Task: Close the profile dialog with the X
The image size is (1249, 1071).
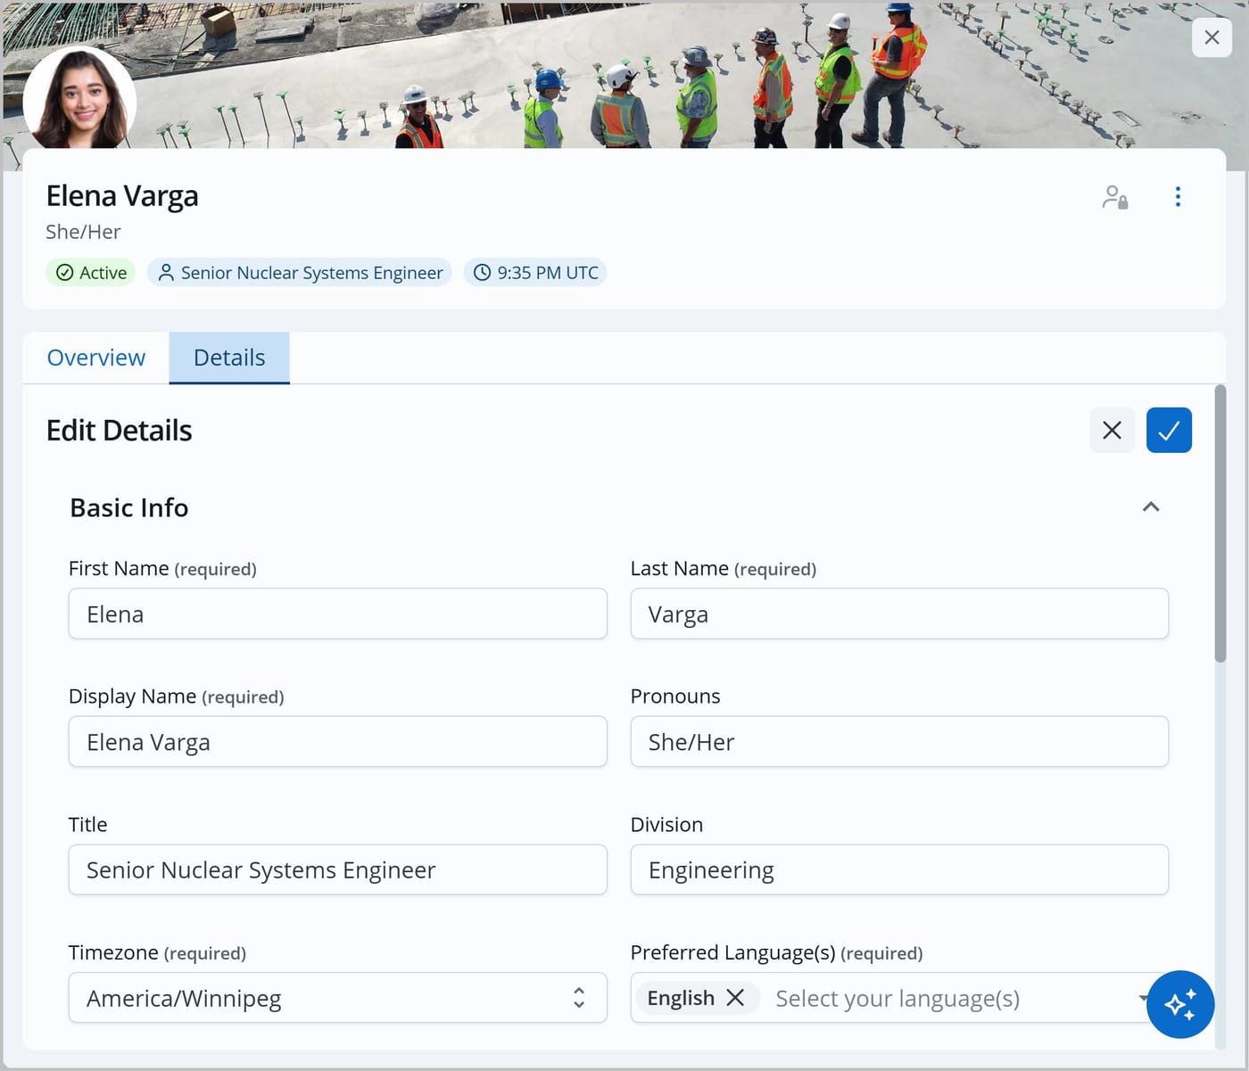Action: (1212, 37)
